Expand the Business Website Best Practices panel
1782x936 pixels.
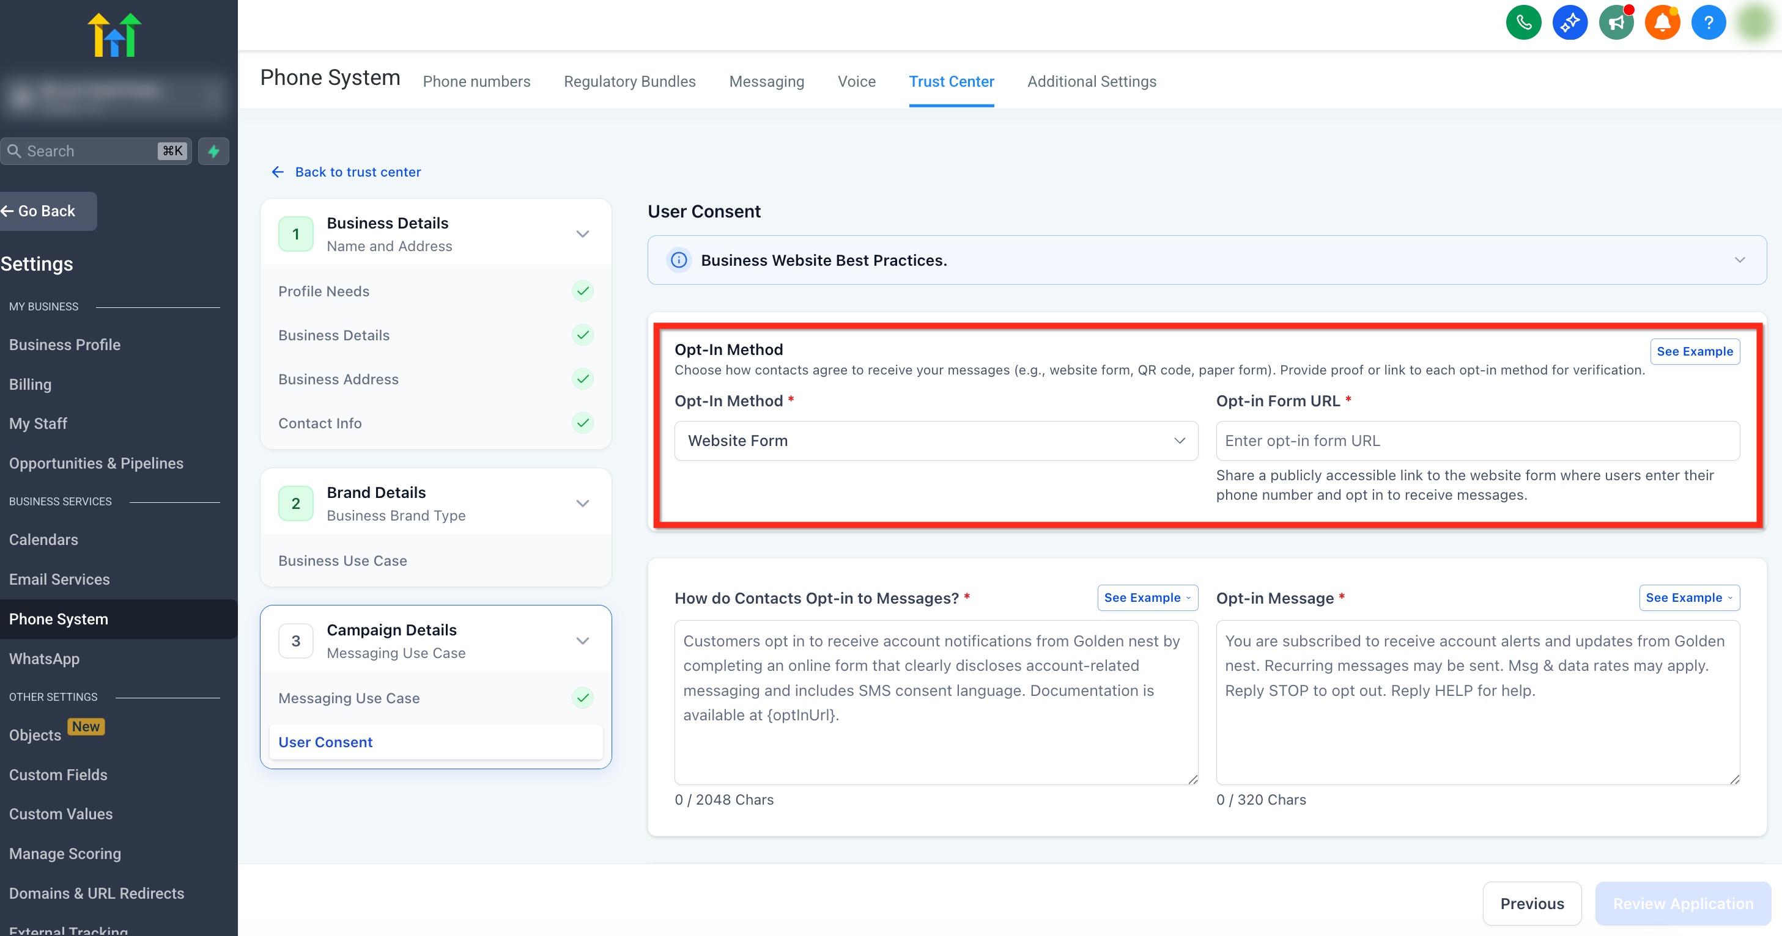click(x=1739, y=260)
